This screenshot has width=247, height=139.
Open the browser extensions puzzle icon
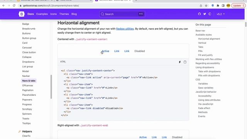pyautogui.click(x=218, y=5)
